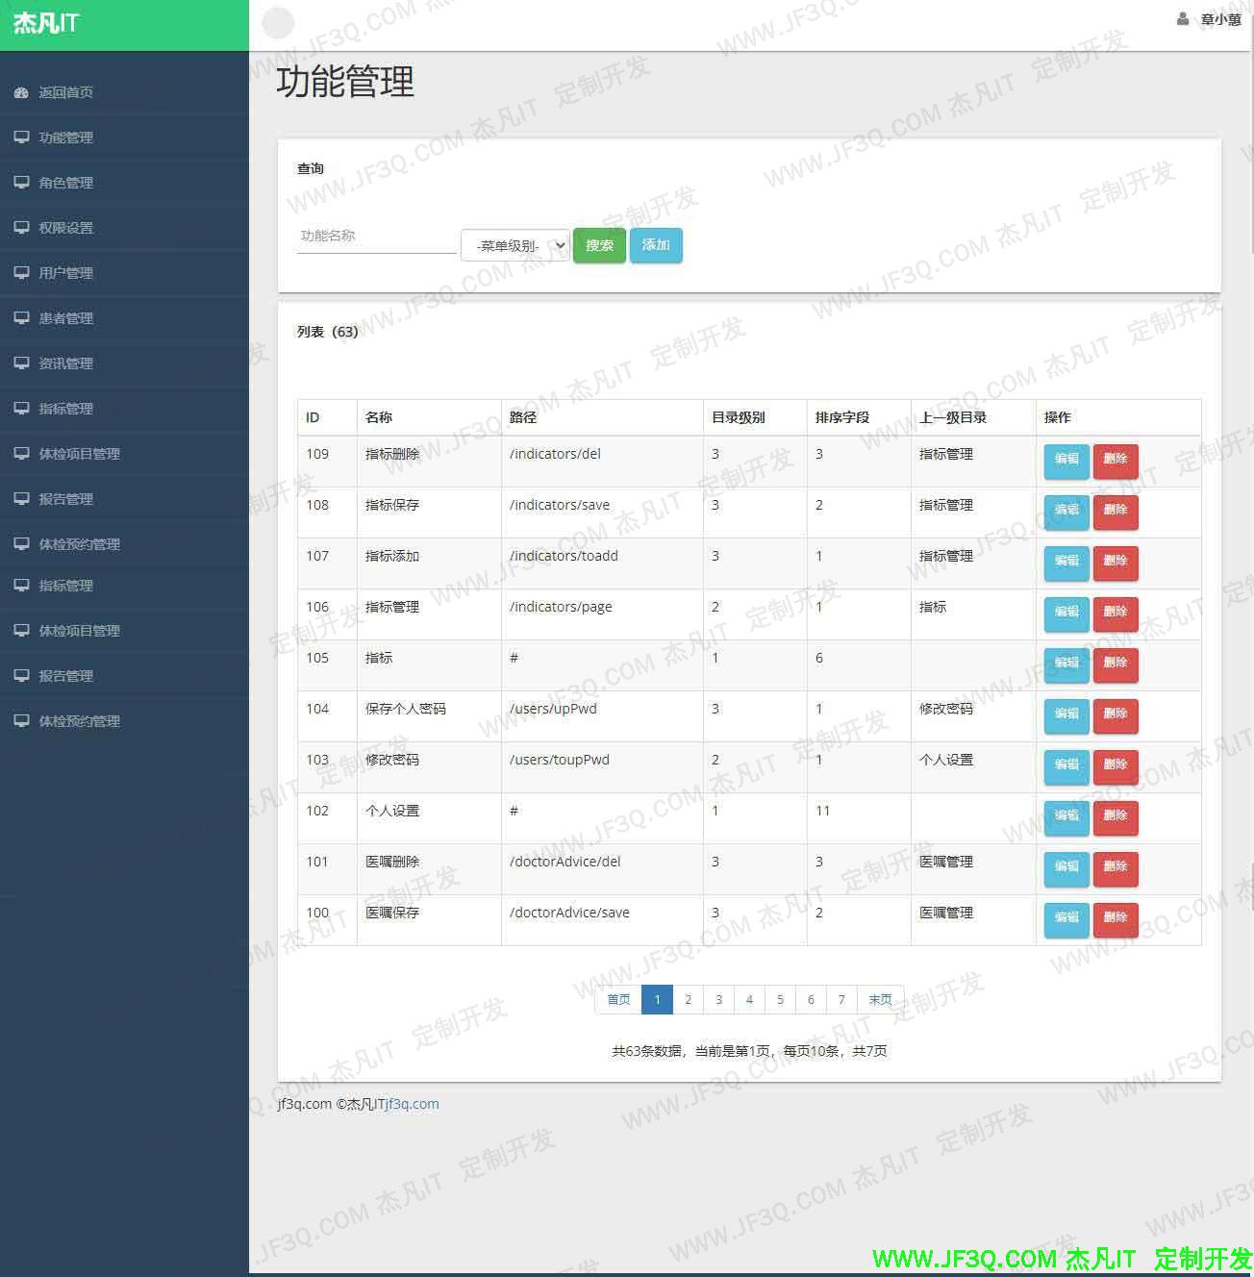Click the dashboard icon beside 返回首页
The image size is (1254, 1277).
pyautogui.click(x=21, y=92)
